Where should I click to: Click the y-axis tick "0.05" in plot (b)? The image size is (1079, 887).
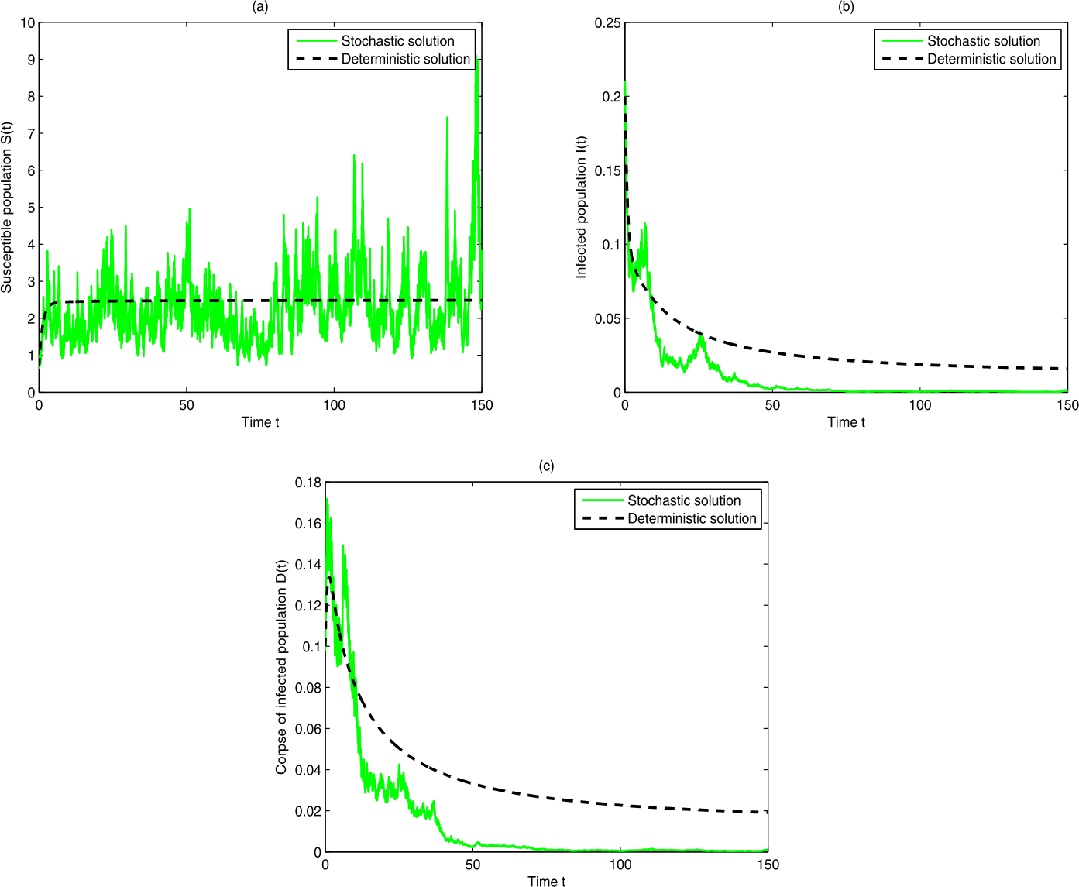[x=608, y=319]
